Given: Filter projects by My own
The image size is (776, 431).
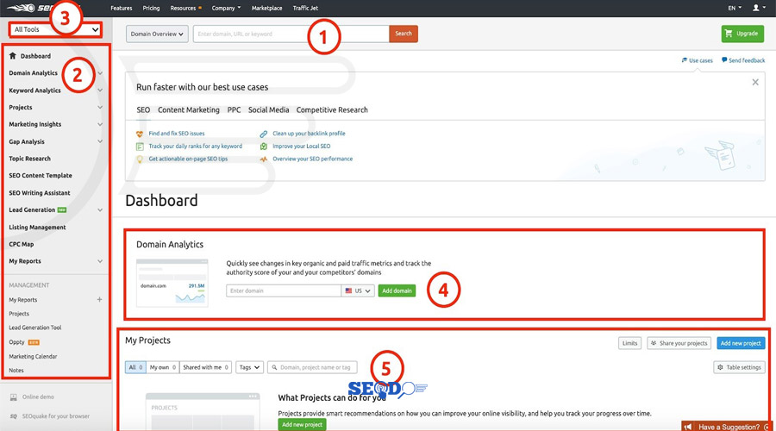Looking at the screenshot, I should (x=162, y=367).
